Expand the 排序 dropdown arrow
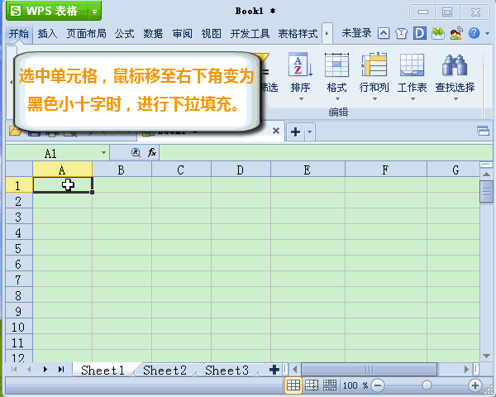The image size is (496, 397). tap(301, 98)
